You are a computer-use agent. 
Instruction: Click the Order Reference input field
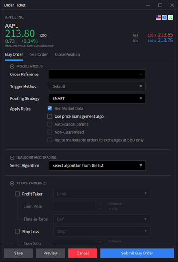click(x=97, y=74)
